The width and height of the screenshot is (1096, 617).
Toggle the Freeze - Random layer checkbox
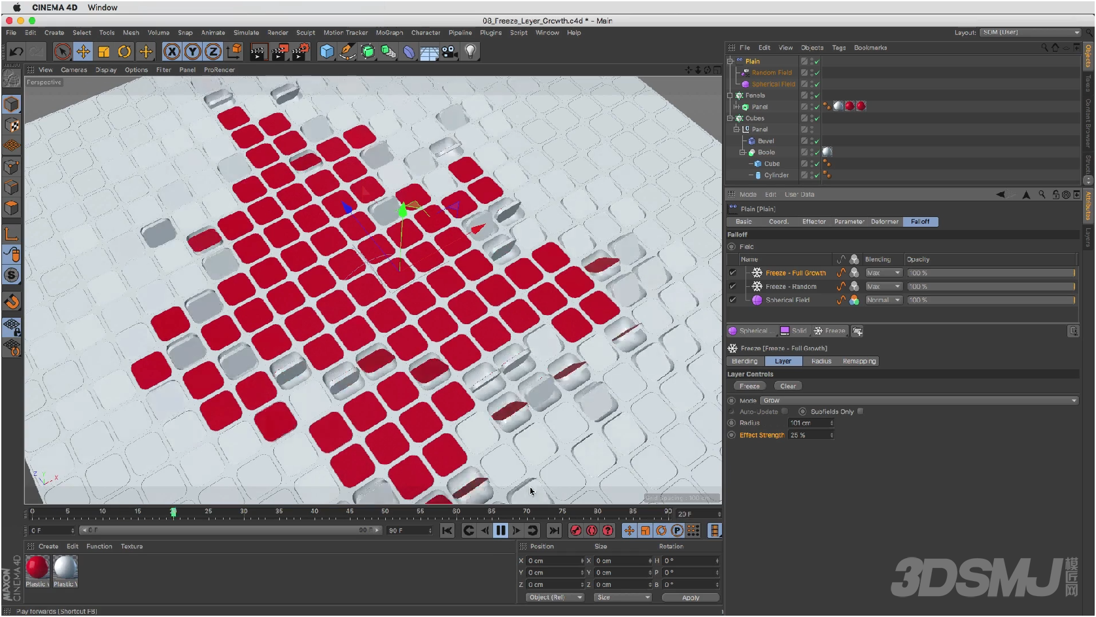(732, 286)
